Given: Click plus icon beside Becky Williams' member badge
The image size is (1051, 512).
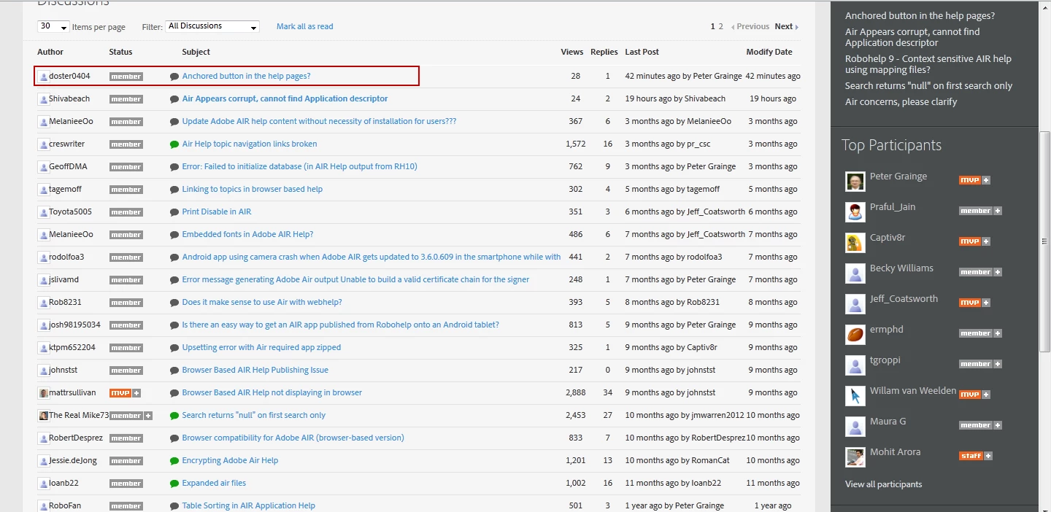Looking at the screenshot, I should pyautogui.click(x=998, y=272).
